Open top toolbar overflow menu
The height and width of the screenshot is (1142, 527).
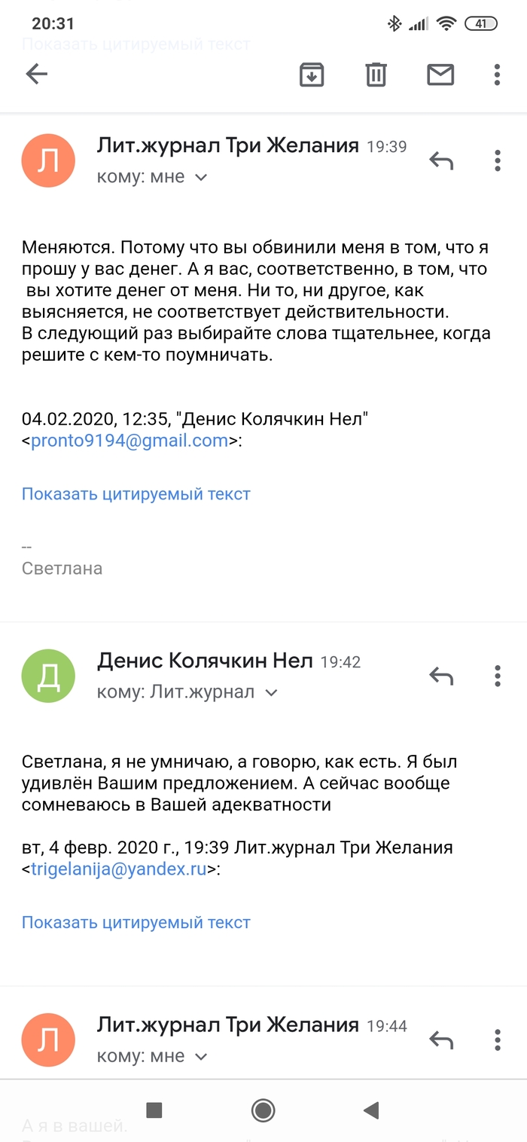497,75
